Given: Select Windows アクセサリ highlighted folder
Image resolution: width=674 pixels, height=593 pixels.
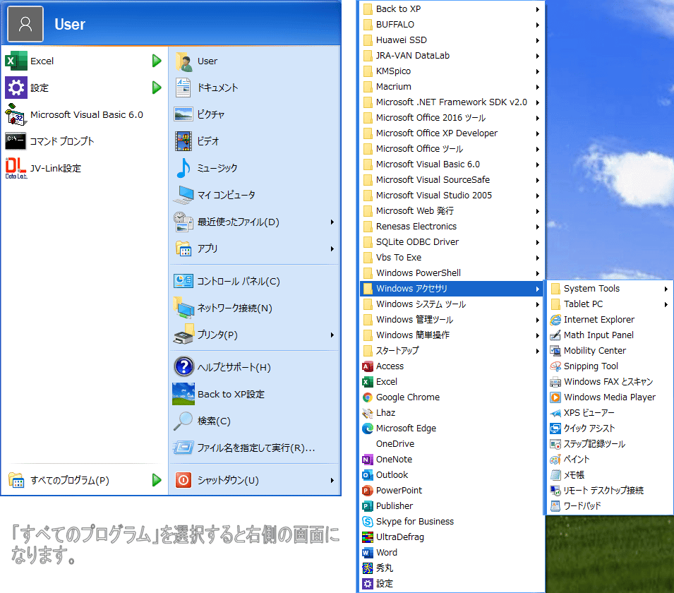Looking at the screenshot, I should pos(452,289).
